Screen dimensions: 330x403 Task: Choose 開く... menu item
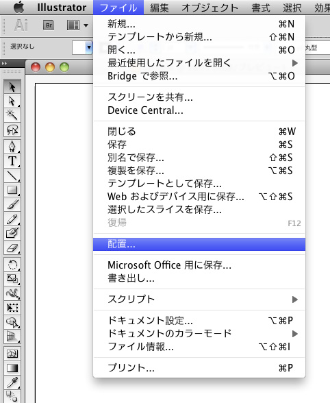[199, 50]
